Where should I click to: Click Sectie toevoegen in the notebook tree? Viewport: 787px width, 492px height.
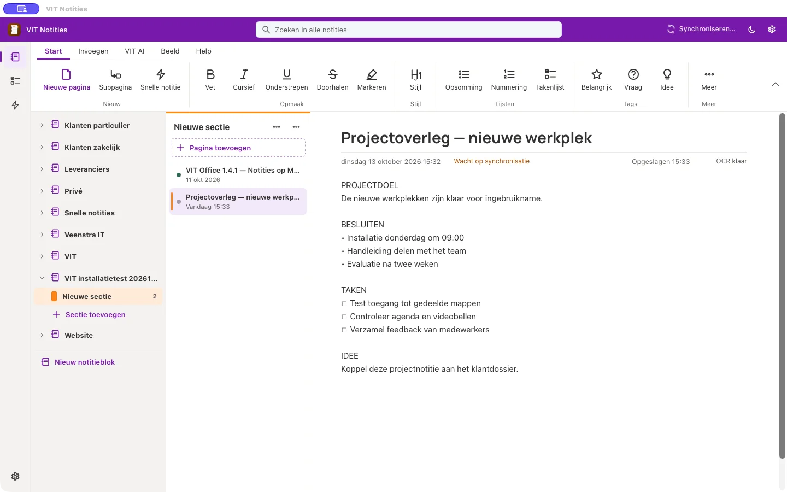[x=89, y=314]
